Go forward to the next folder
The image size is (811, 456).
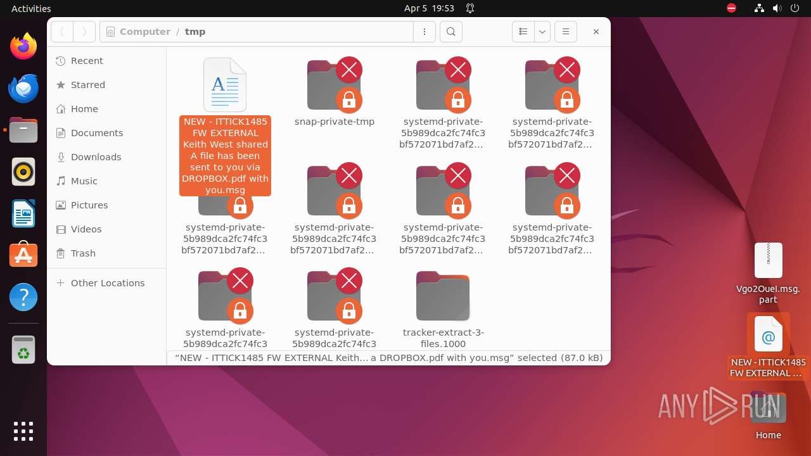84,32
